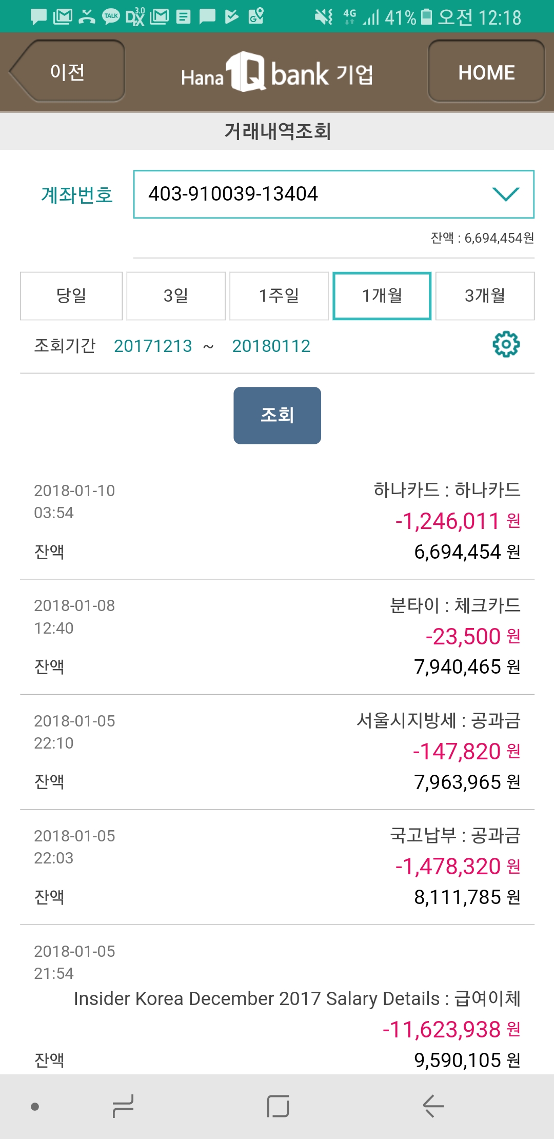Open account selector showing 403-910039-13404
554x1139 pixels.
coord(308,194)
